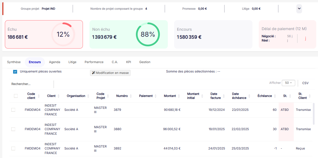
Task: Switch to the Synthèse tab
Action: tap(14, 62)
